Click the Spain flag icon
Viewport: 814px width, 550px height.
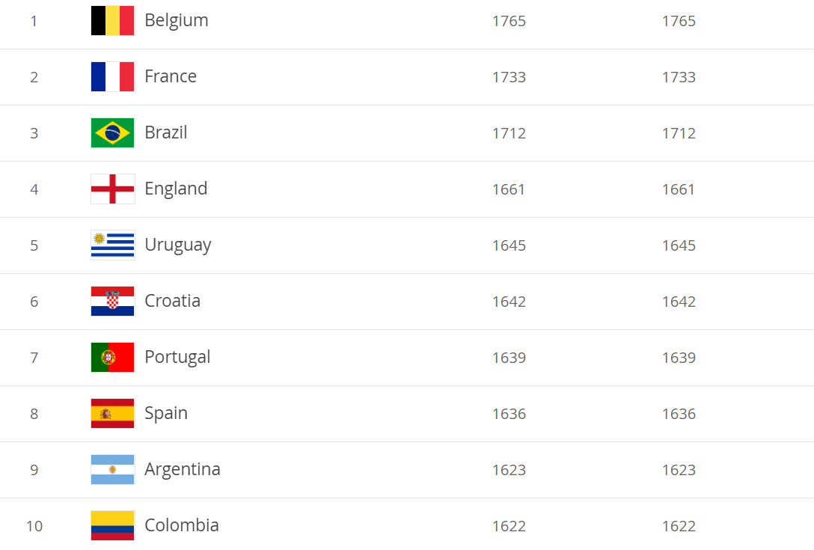coord(113,413)
